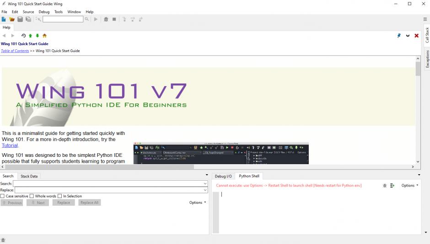Close the help document with red X
The height and width of the screenshot is (244, 430).
(417, 36)
